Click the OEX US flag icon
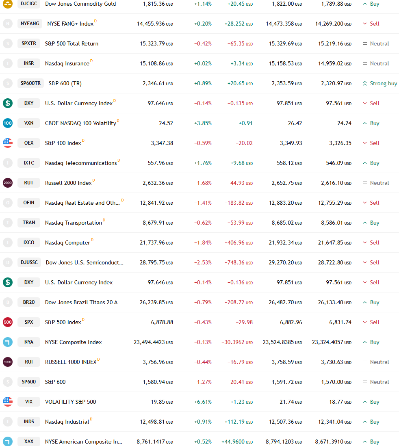 point(8,143)
